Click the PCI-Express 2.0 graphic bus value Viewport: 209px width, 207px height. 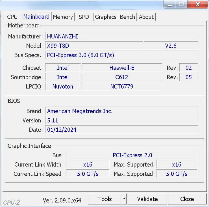(x=132, y=155)
